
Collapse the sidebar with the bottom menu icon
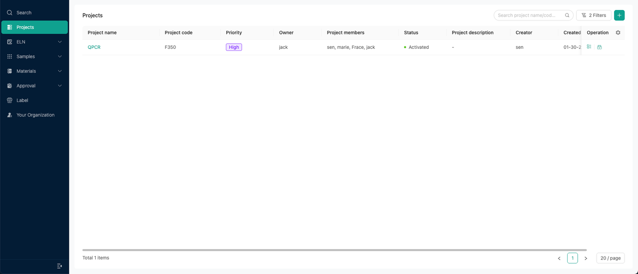(x=59, y=266)
